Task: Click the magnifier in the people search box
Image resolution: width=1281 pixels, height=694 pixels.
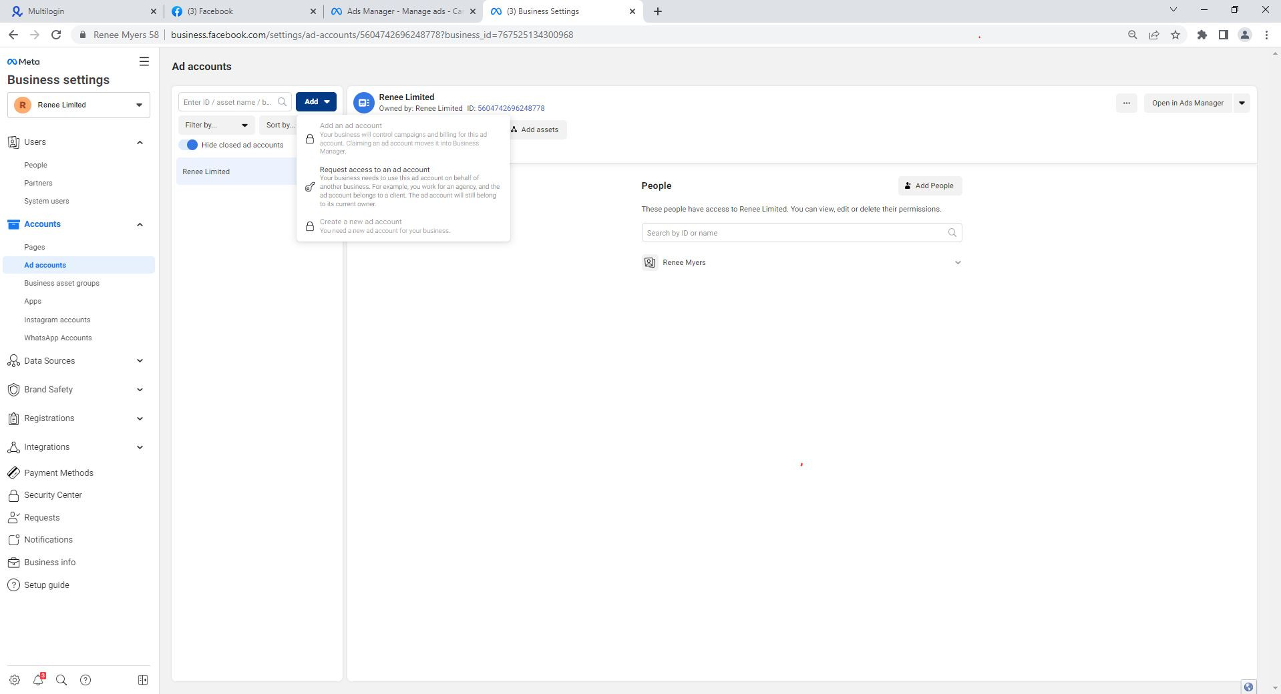Action: 952,233
